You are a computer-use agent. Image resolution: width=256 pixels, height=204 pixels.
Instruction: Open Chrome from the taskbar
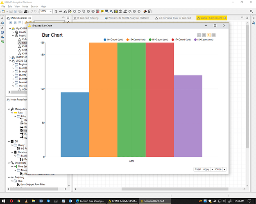click(x=18, y=201)
